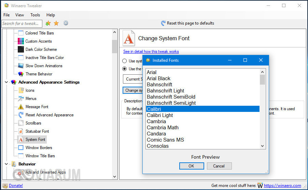The height and width of the screenshot is (190, 308).
Task: Click the Colored Title Bars icon
Action: click(x=21, y=33)
